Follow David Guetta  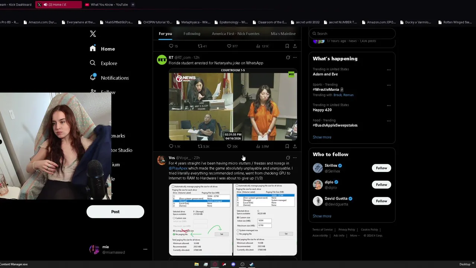382,201
